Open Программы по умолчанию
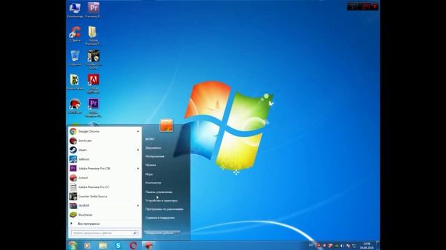 pos(164,209)
